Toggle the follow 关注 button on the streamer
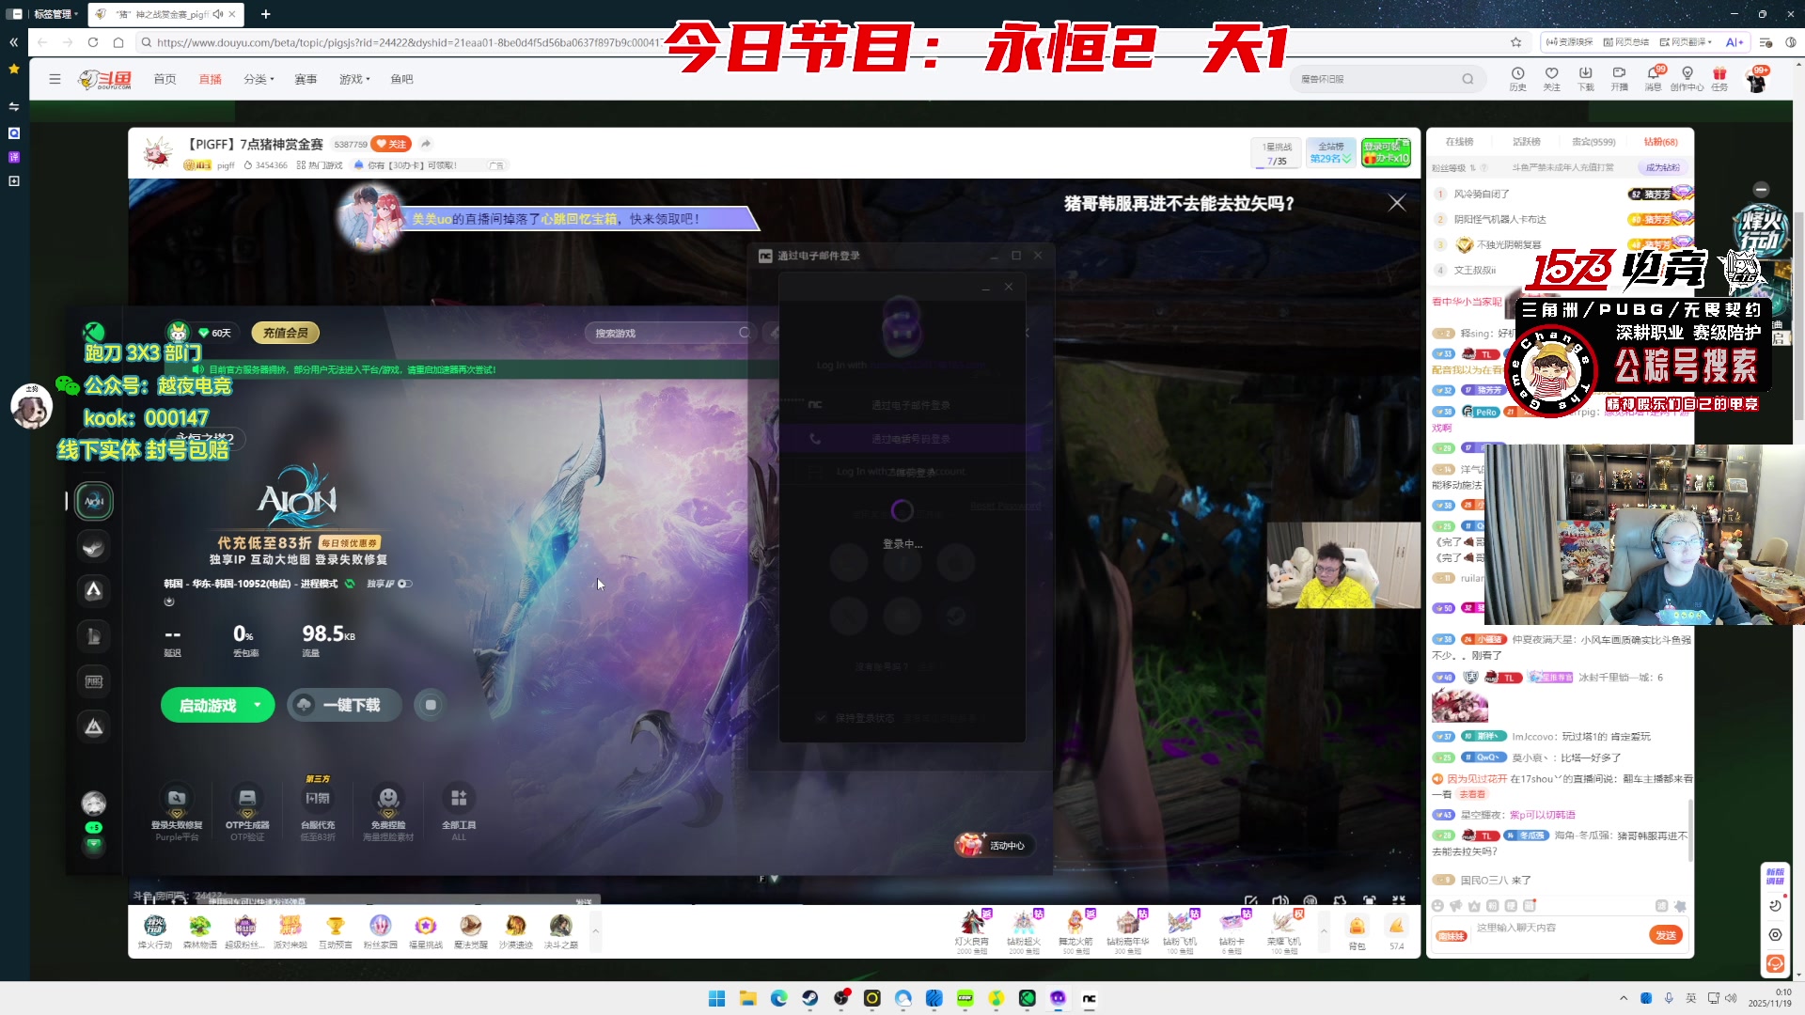Viewport: 1805px width, 1015px height. (391, 144)
